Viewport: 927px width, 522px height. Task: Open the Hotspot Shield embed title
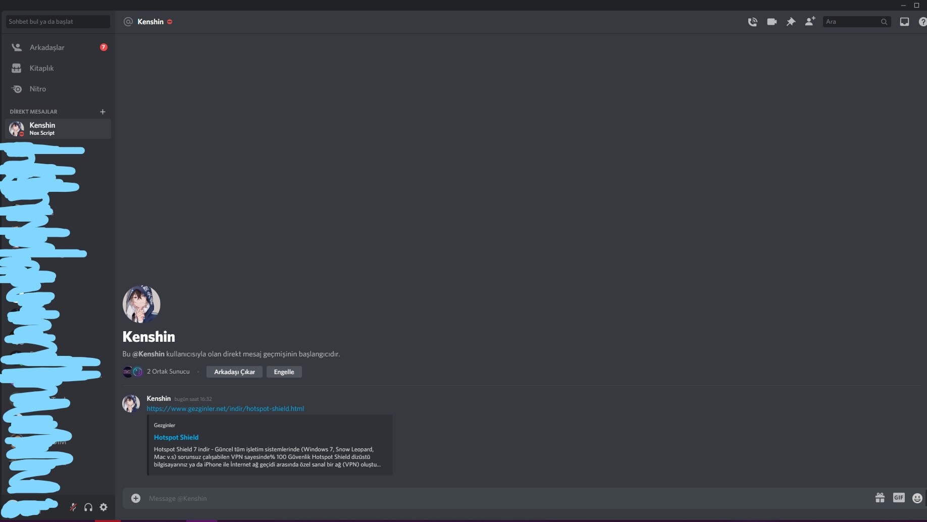click(x=176, y=437)
